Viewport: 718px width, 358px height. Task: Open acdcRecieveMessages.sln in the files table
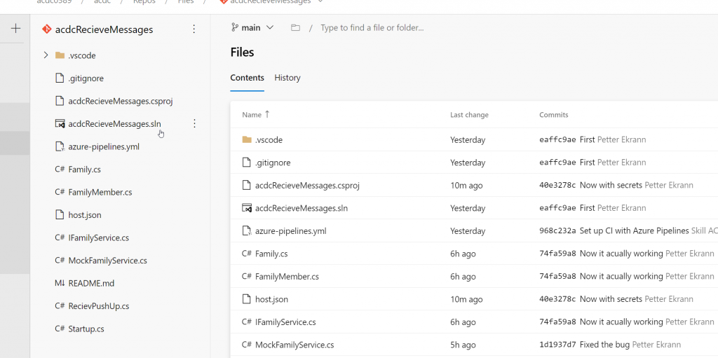point(302,208)
